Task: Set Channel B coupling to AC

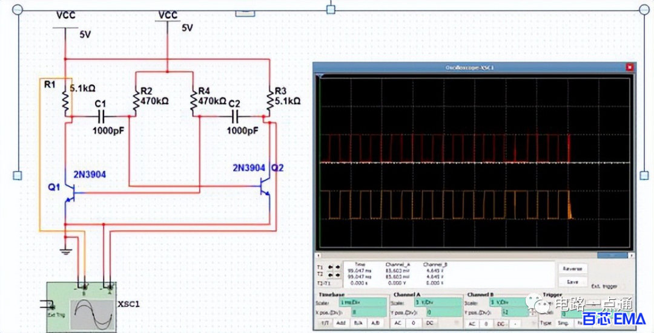Action: [x=472, y=324]
